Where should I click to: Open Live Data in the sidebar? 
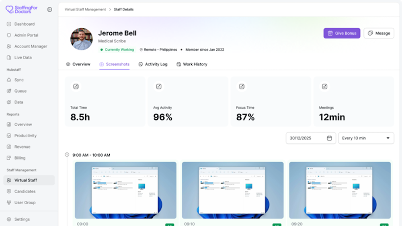[23, 57]
